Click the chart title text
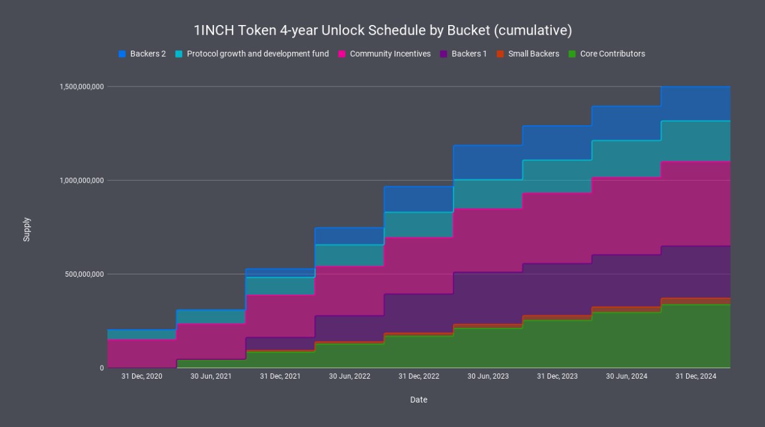 (x=382, y=30)
